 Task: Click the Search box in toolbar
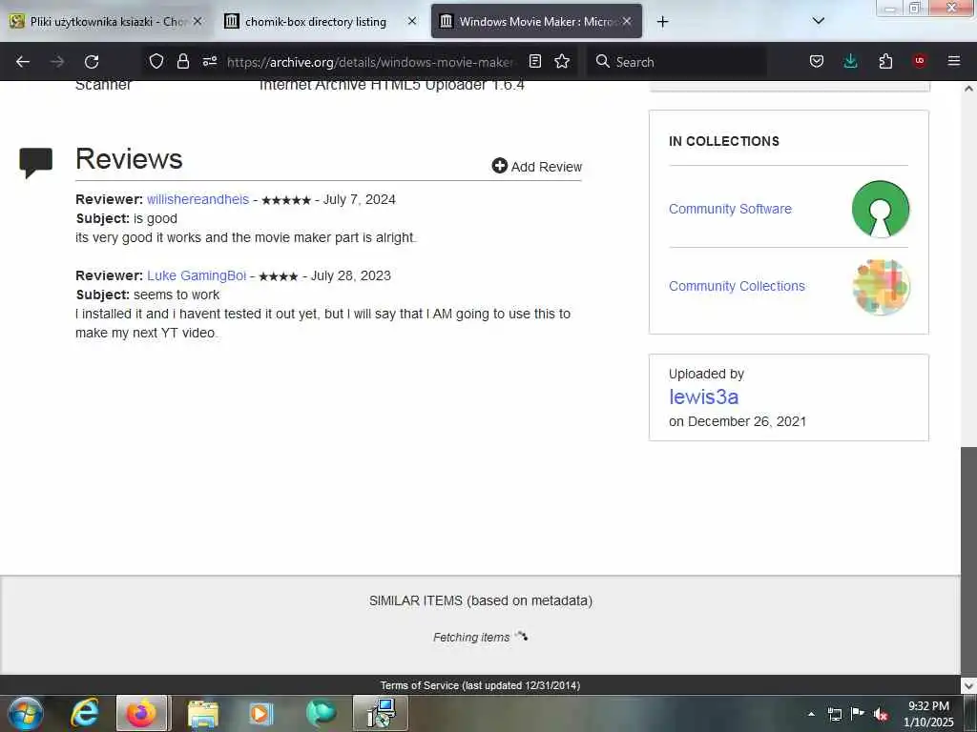click(676, 62)
